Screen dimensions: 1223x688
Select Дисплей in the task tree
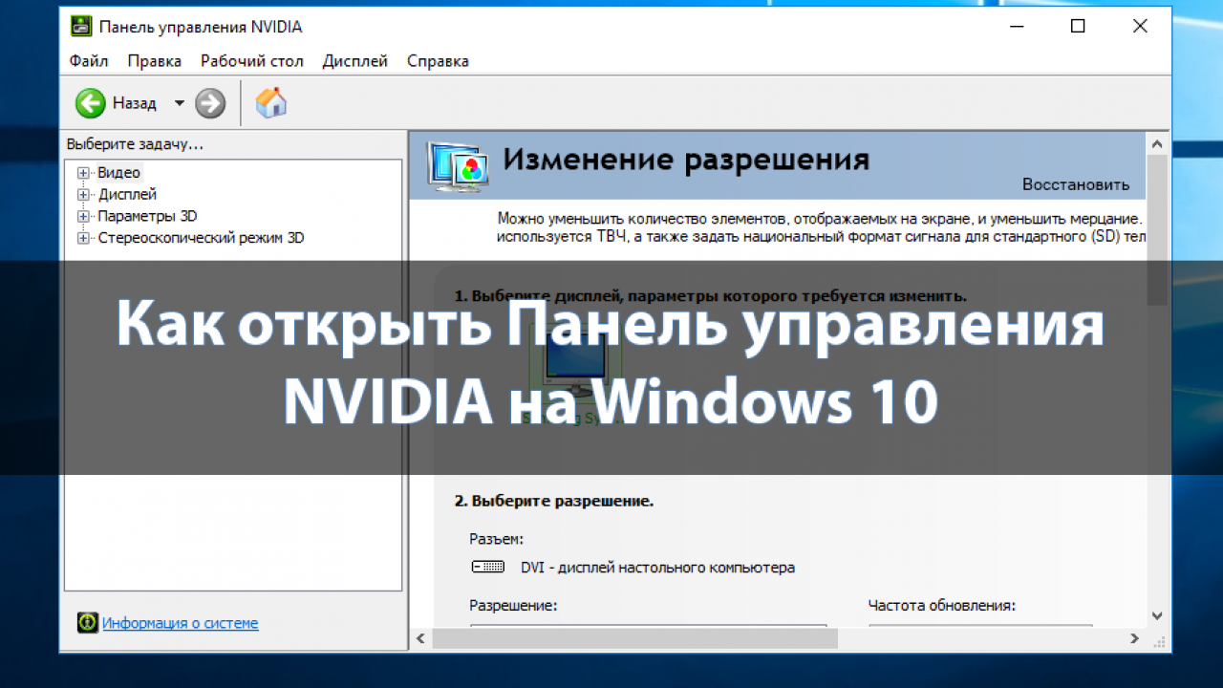click(127, 195)
